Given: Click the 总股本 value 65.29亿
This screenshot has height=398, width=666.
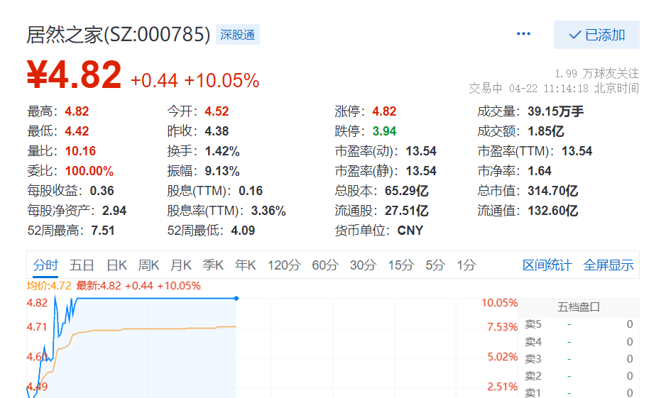Looking at the screenshot, I should pos(406,191).
